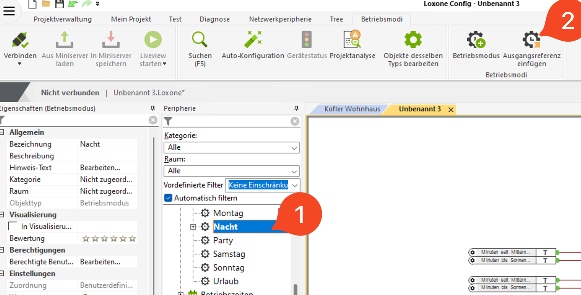Click the Peripherie filter funnel icon

(168, 121)
